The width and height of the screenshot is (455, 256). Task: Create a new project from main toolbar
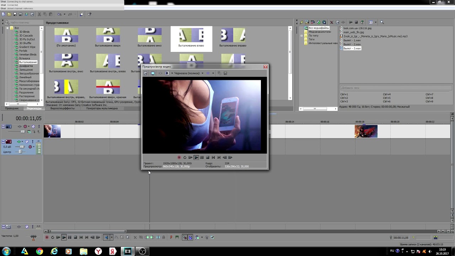tap(3, 14)
